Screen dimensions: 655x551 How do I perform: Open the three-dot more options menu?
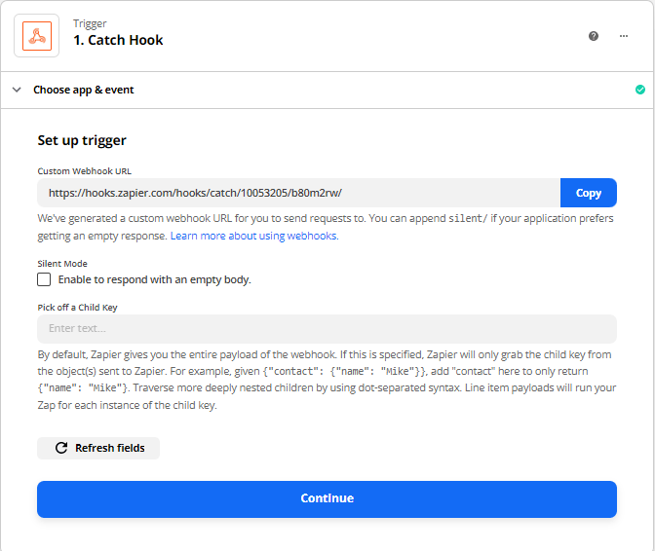click(624, 36)
